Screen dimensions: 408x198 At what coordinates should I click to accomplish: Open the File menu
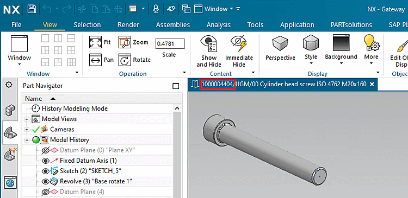point(16,24)
